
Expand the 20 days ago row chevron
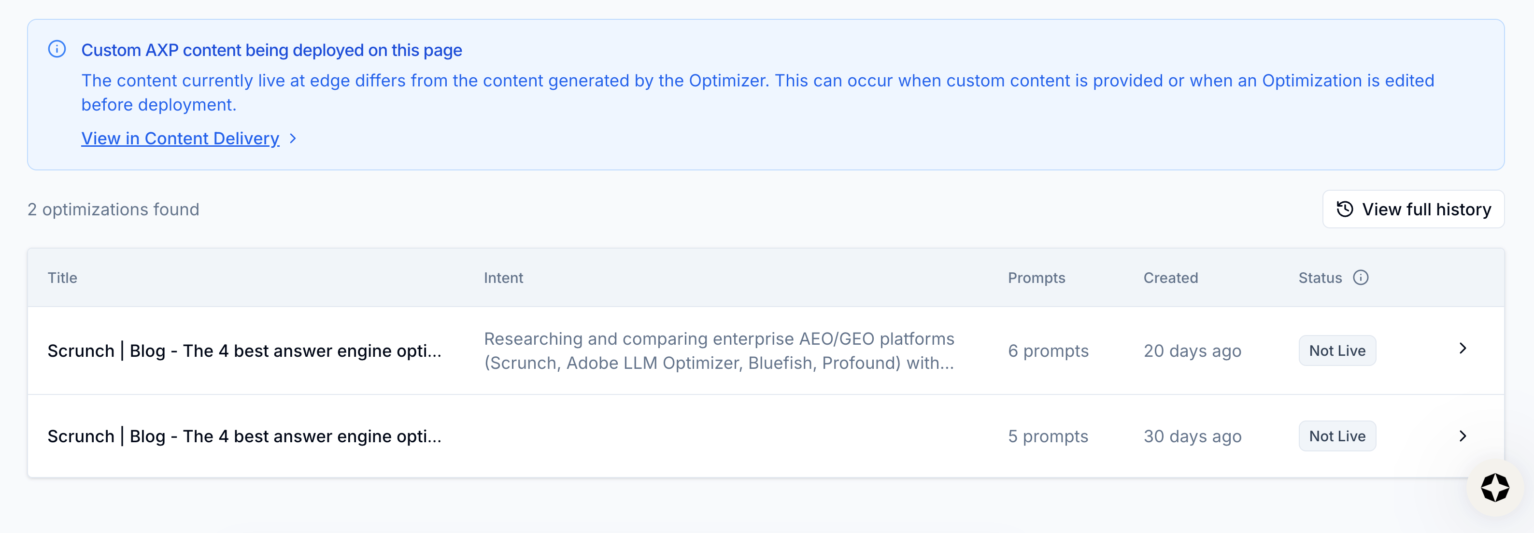[x=1463, y=349]
